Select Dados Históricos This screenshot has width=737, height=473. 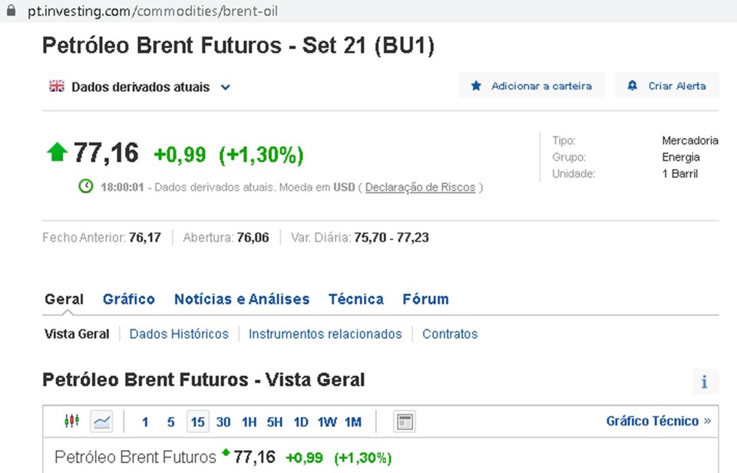point(179,333)
